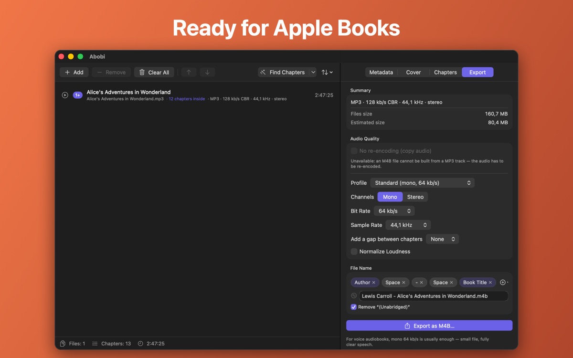Click the Find Chapters wand button
Image resolution: width=573 pixels, height=358 pixels.
pyautogui.click(x=283, y=72)
